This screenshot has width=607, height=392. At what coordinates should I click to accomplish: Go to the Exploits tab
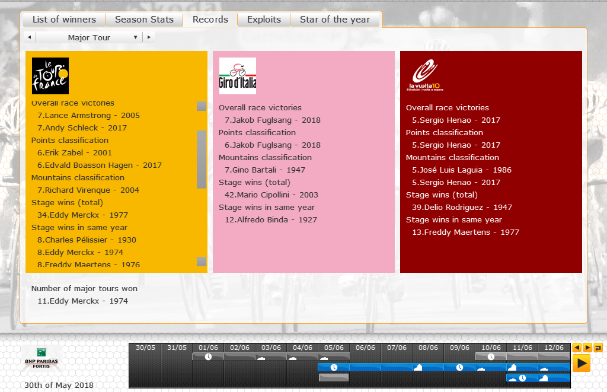[264, 20]
